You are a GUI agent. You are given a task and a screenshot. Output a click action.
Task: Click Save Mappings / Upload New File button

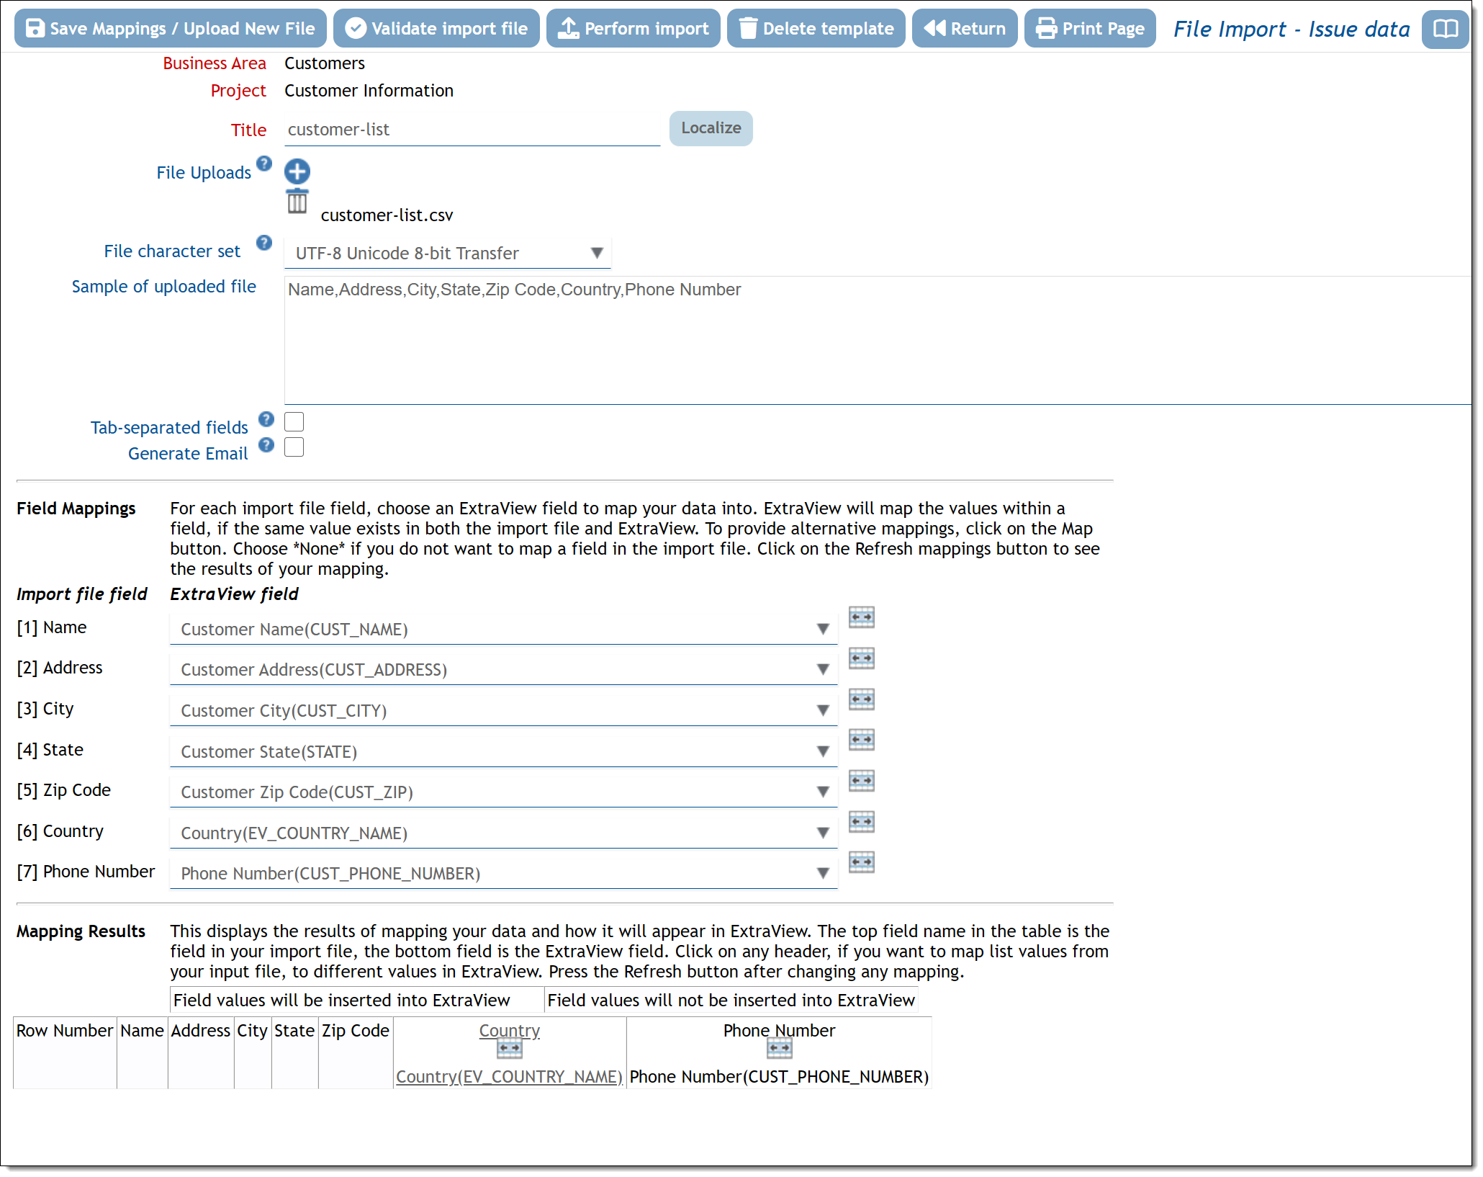tap(171, 28)
